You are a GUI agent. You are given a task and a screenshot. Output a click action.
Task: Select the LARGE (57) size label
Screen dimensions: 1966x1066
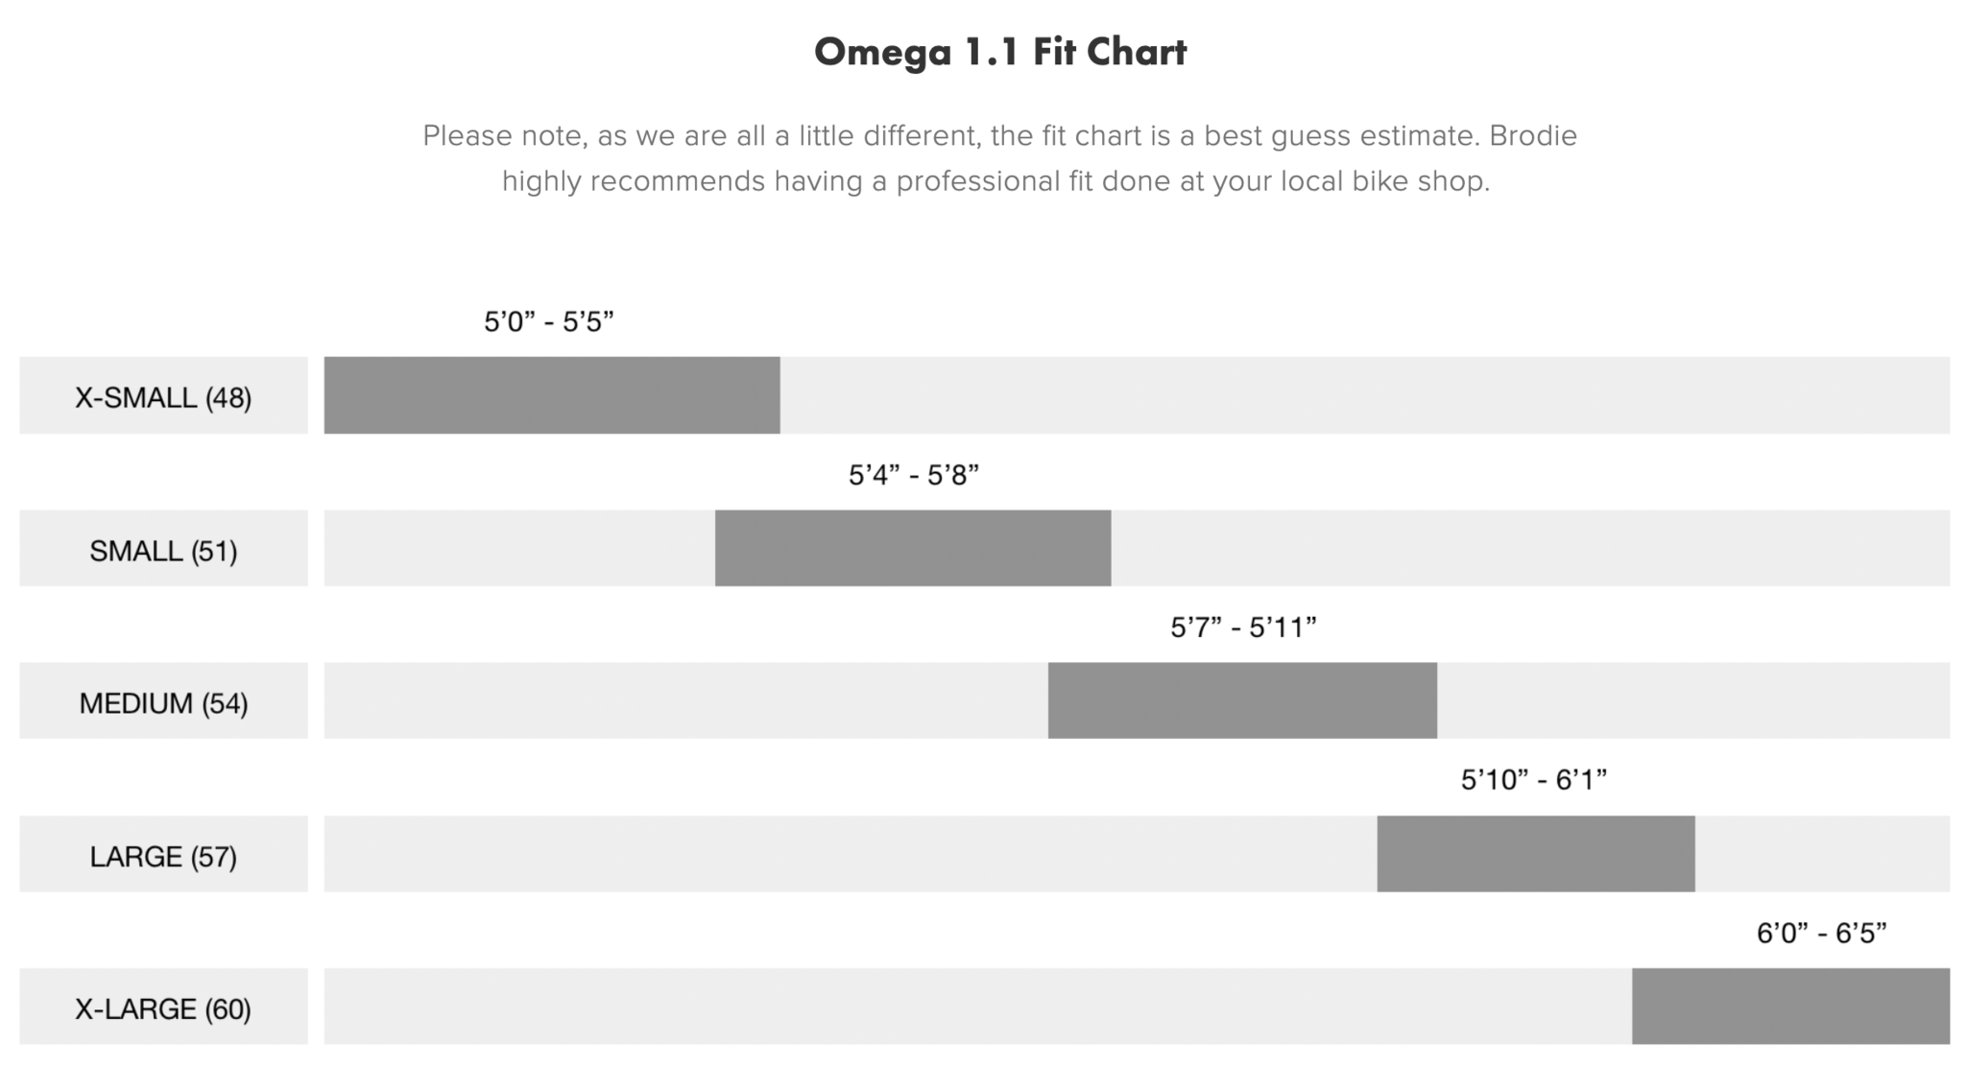(163, 854)
